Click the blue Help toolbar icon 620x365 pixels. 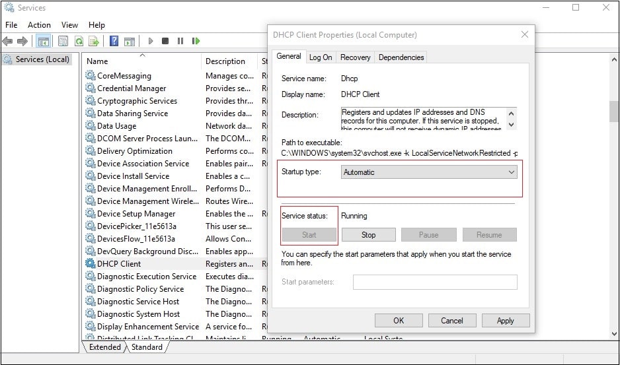[x=114, y=41]
